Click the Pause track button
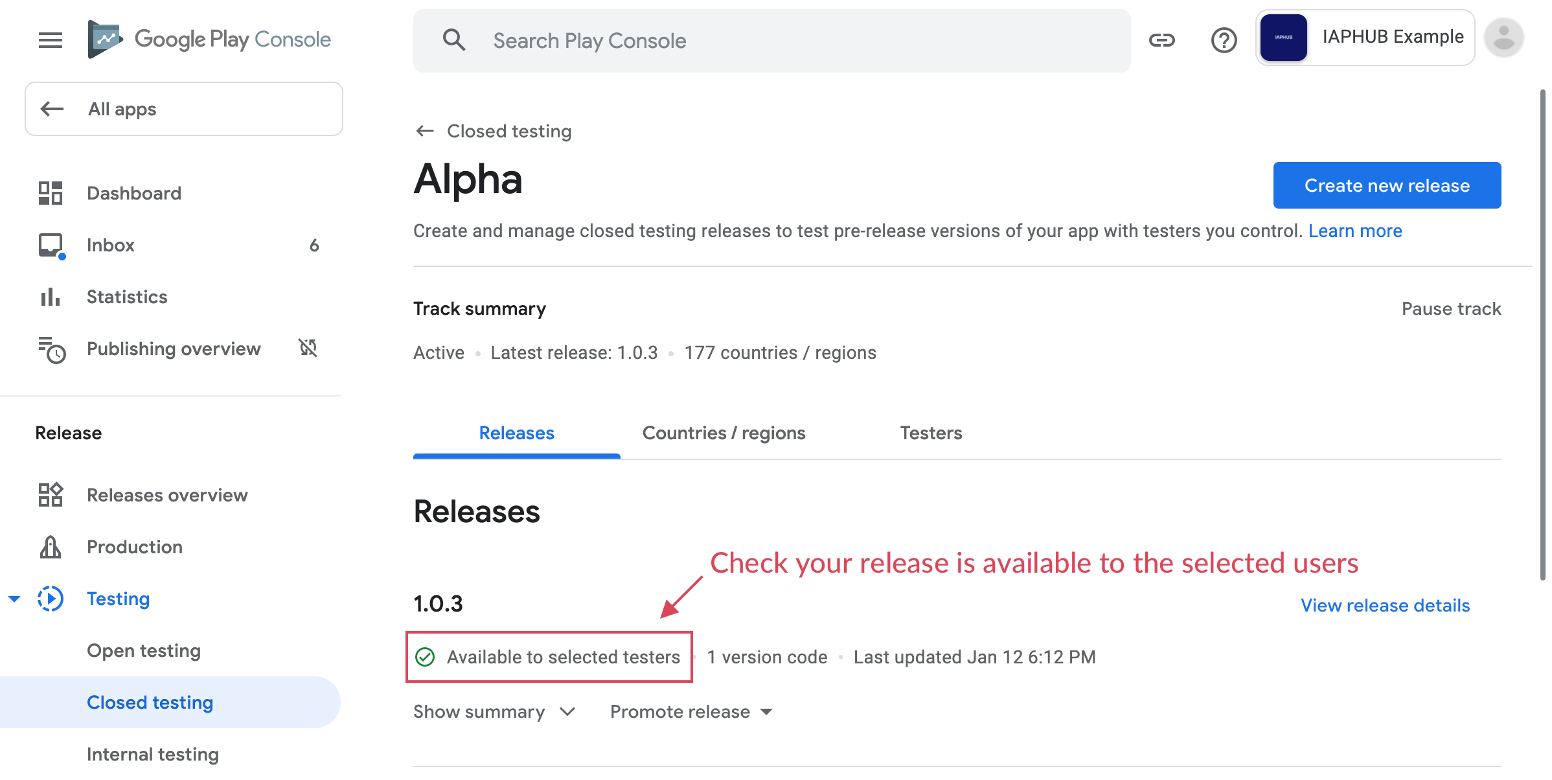The image size is (1552, 780). [1451, 308]
